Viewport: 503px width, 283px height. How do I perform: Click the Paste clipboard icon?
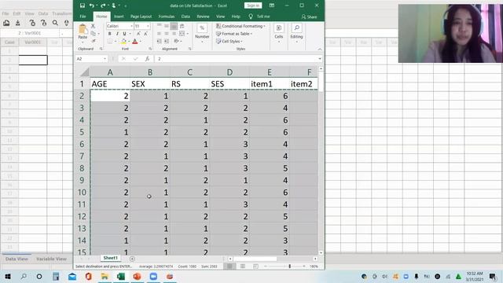point(83,30)
